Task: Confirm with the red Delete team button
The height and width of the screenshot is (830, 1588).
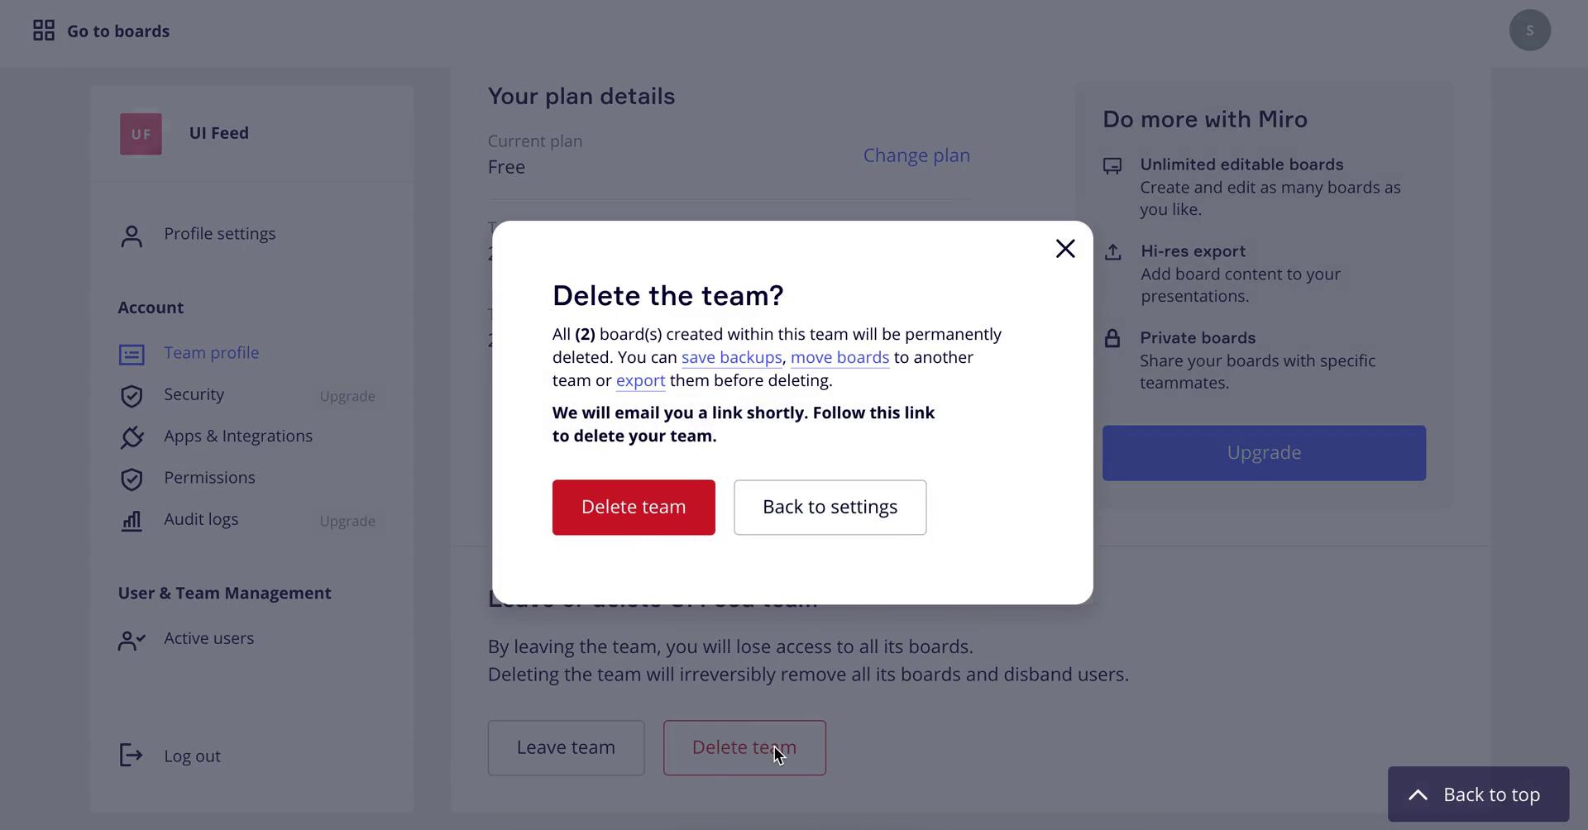Action: pyautogui.click(x=634, y=508)
